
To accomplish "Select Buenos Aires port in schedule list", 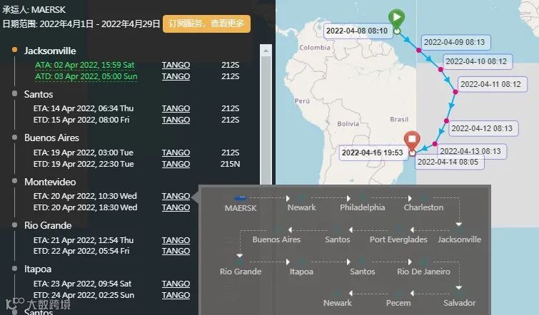I will pyautogui.click(x=51, y=138).
